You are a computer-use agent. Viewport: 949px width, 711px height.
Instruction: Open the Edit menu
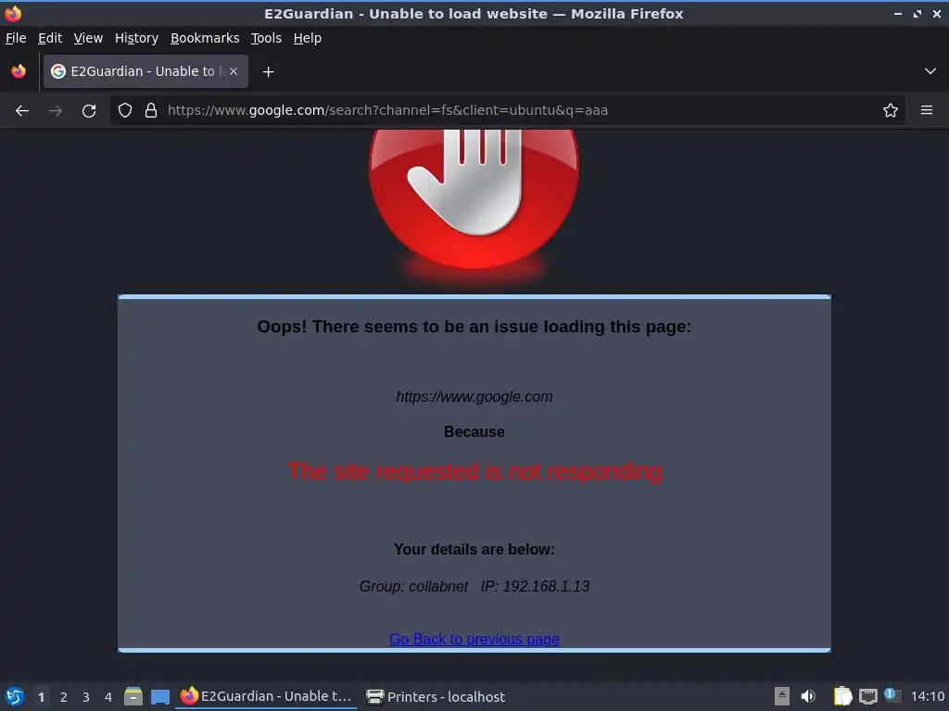tap(50, 38)
